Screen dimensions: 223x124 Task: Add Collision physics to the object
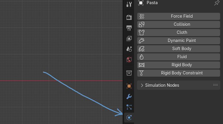tap(179, 24)
